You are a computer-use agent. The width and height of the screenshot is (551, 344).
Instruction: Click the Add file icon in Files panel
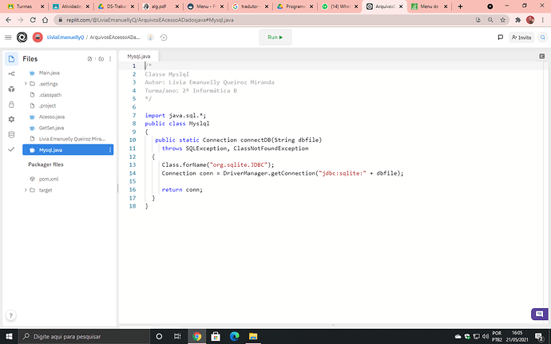pyautogui.click(x=89, y=59)
